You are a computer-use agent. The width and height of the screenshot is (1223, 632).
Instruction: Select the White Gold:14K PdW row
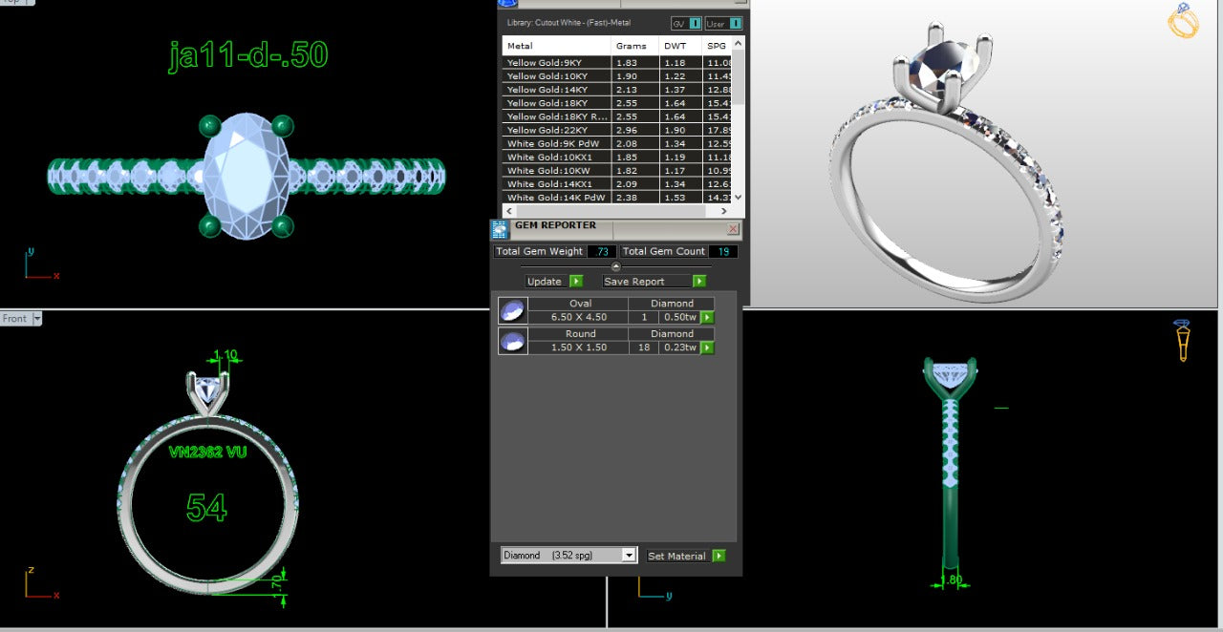pos(617,198)
